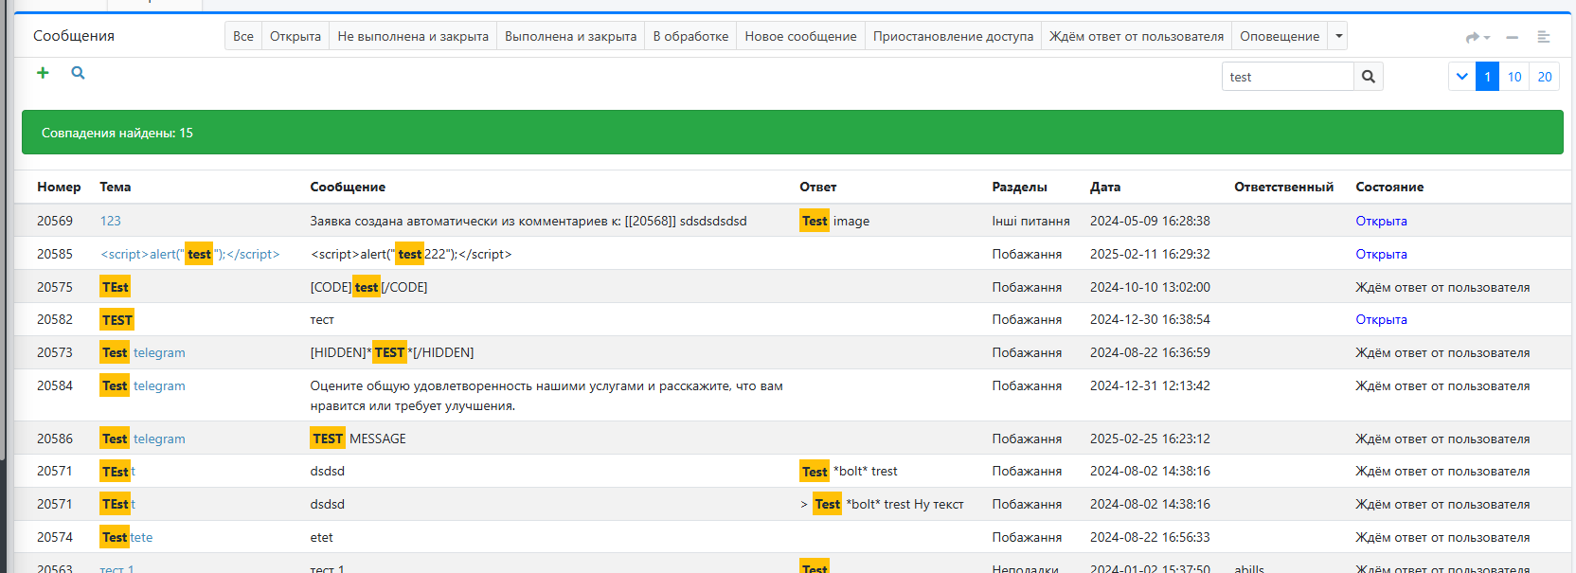Screen dimensions: 1576x573
Task: Show "Не выполнена и закрыта" messages tab
Action: click(x=413, y=36)
